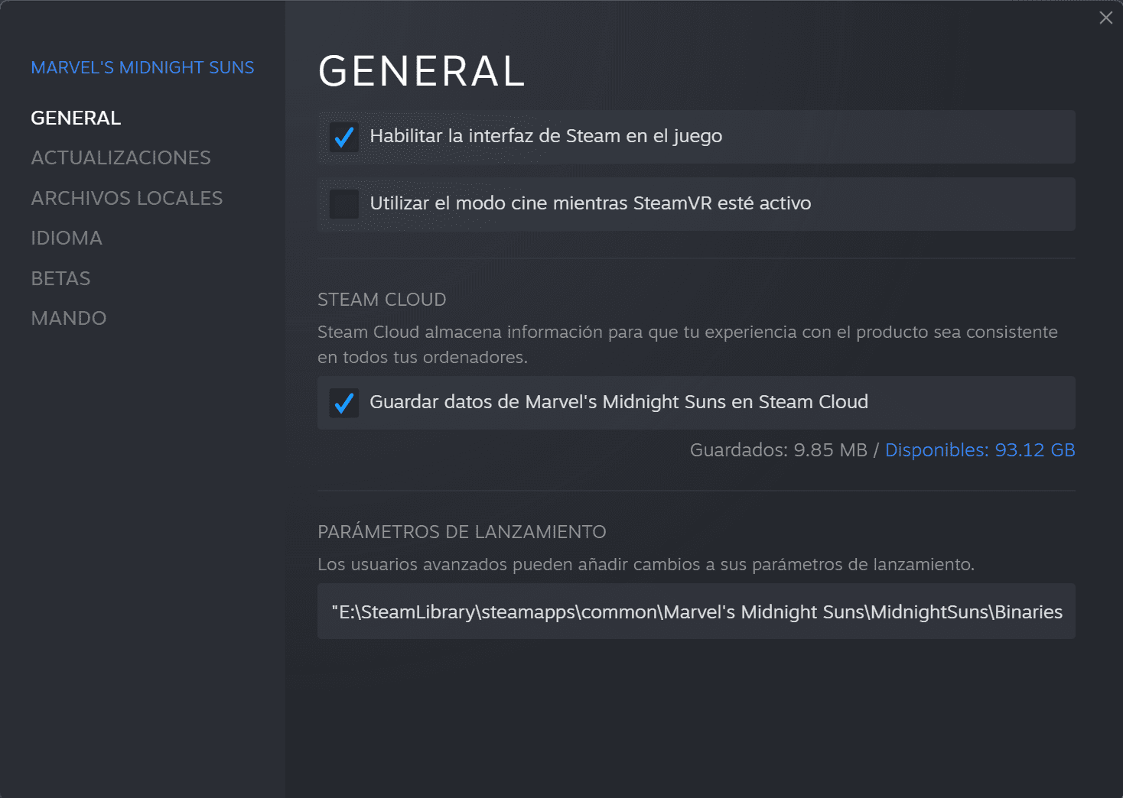Click the Los usuarios avanzados description text
Viewport: 1123px width, 798px height.
coord(646,565)
